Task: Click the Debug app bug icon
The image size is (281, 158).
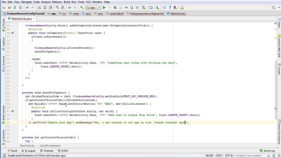Action: click(115, 8)
